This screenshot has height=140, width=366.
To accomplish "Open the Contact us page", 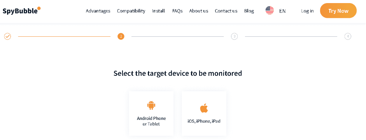I will (x=226, y=11).
